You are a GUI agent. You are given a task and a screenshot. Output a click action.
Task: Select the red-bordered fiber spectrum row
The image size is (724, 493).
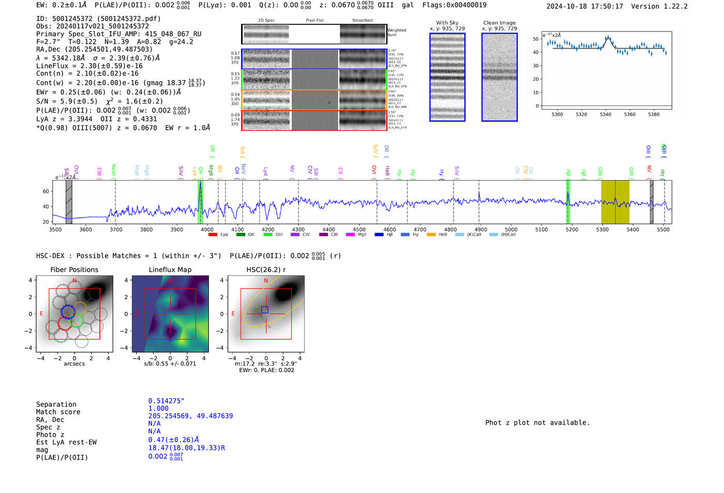pos(314,120)
